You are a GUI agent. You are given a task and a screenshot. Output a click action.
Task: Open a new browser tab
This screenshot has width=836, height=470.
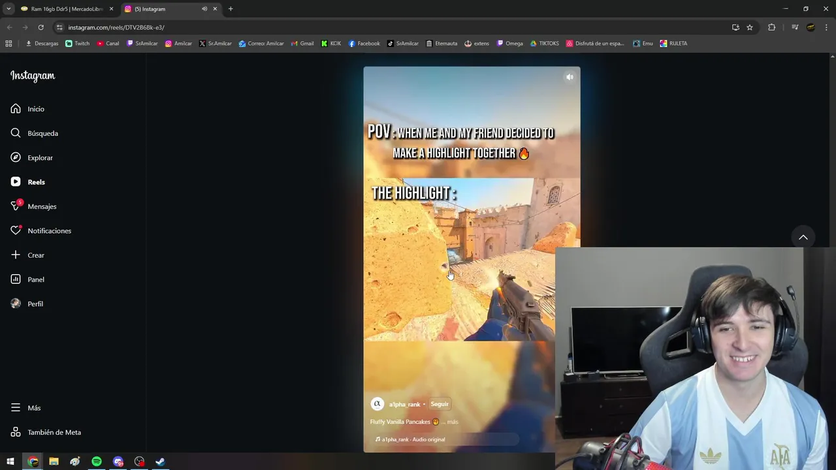231,9
